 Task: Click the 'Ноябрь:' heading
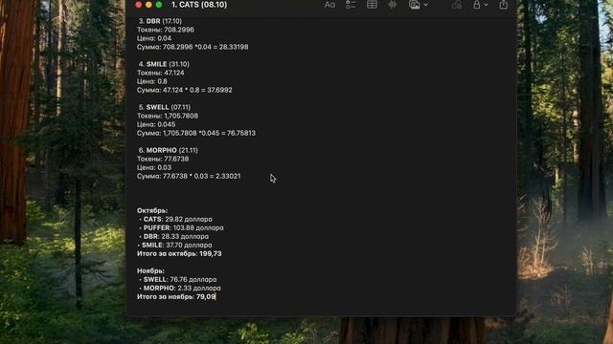tap(150, 270)
